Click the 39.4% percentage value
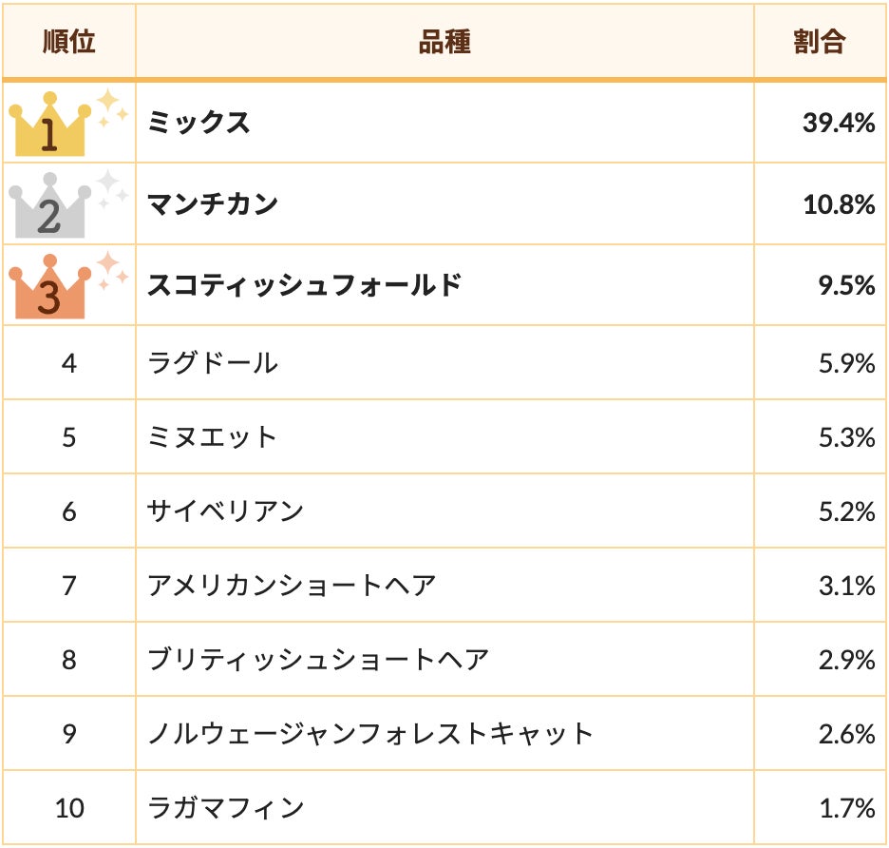 838,123
